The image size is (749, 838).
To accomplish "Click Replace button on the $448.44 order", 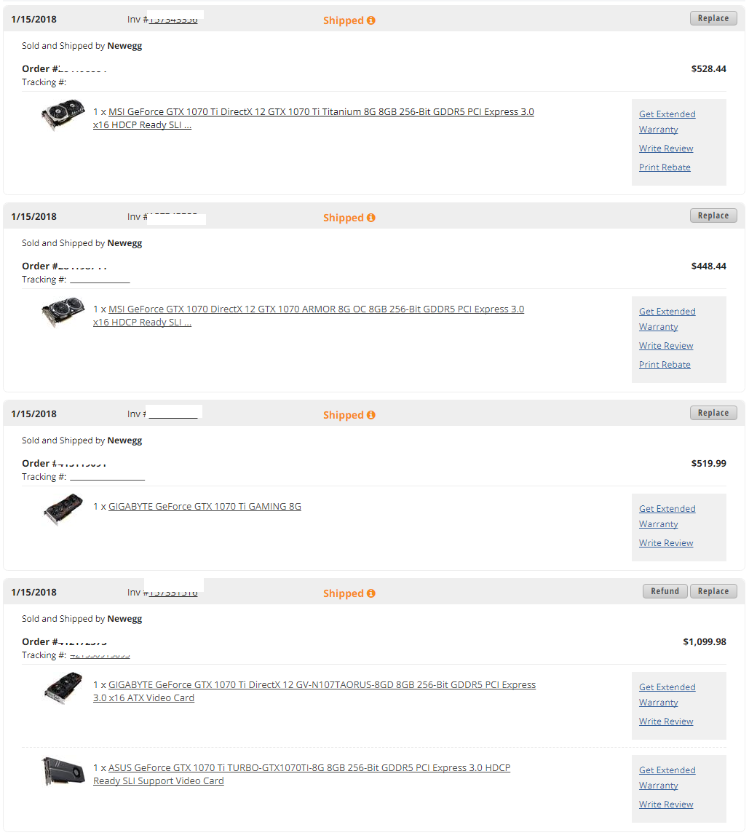I will point(713,216).
